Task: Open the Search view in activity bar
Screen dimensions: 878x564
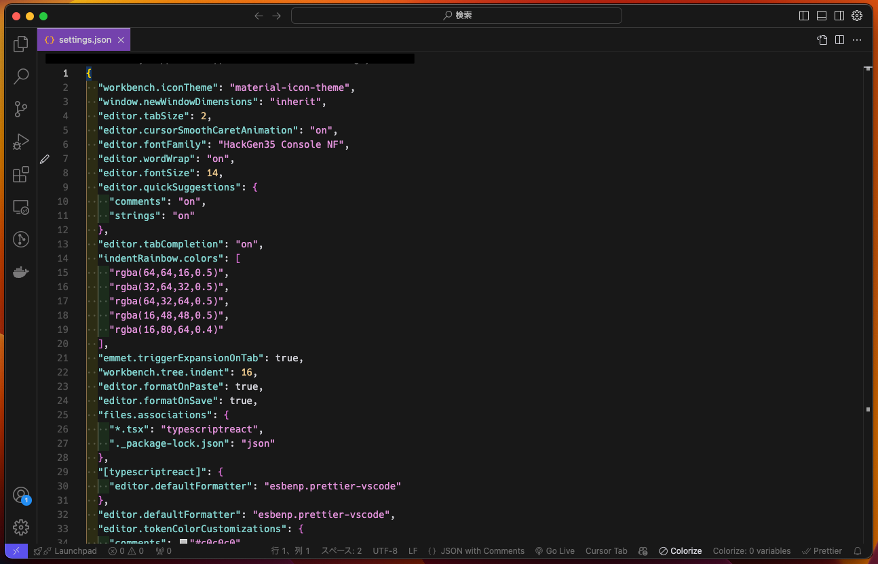Action: 21,76
